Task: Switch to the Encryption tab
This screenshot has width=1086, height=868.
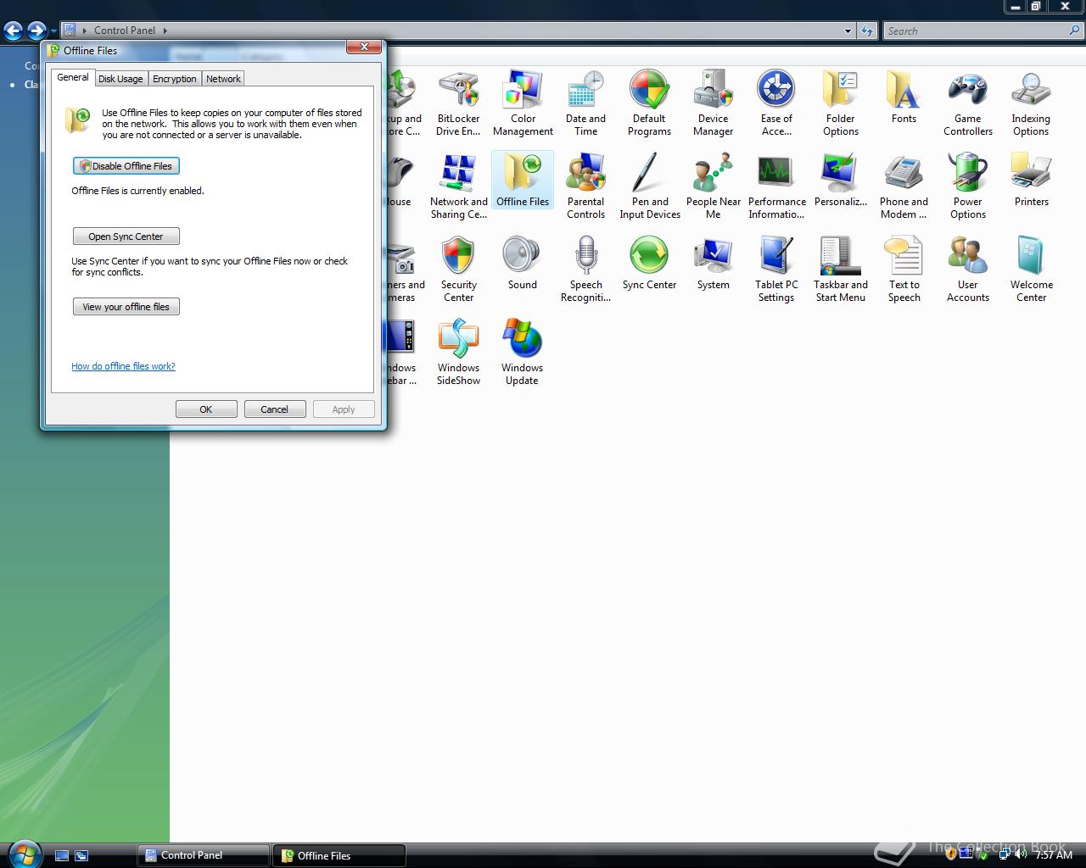Action: point(175,79)
